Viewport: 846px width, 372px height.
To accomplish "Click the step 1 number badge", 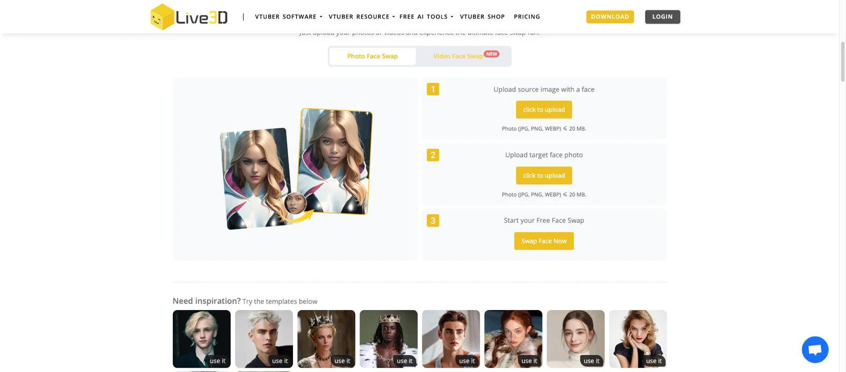I will (x=433, y=89).
